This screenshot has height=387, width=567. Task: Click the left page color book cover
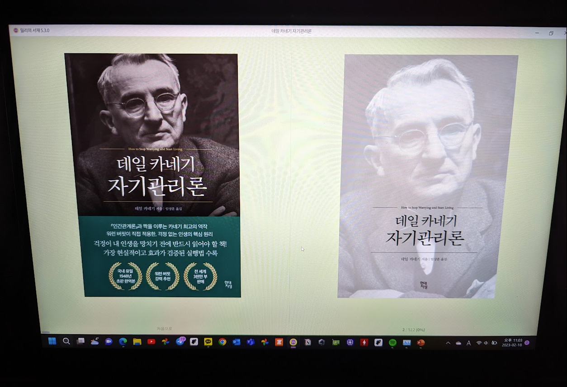[153, 175]
